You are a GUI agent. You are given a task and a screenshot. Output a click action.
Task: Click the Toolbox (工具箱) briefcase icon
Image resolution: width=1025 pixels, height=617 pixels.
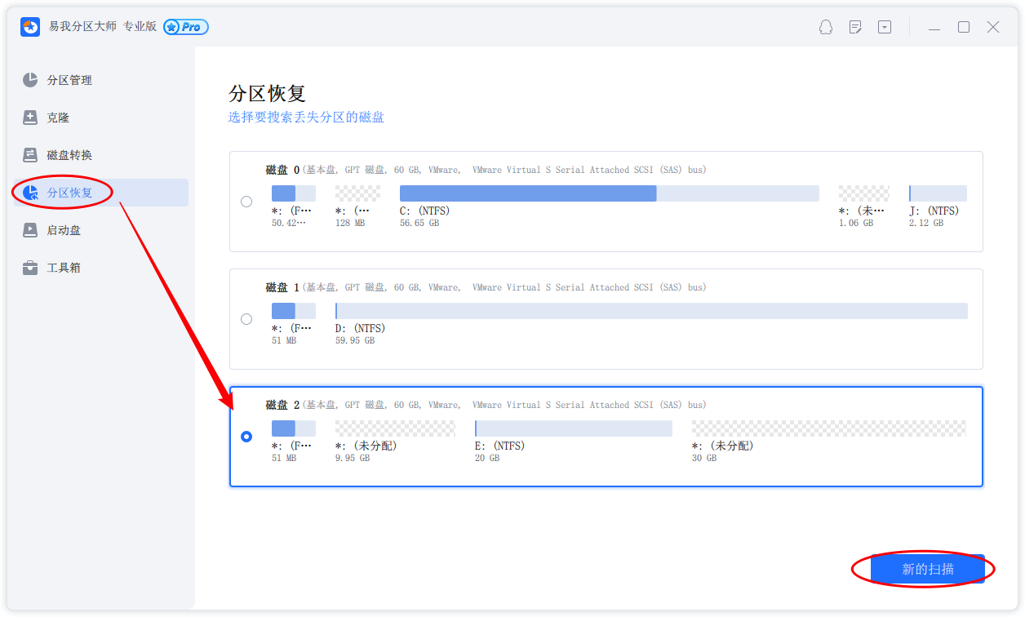tap(30, 268)
